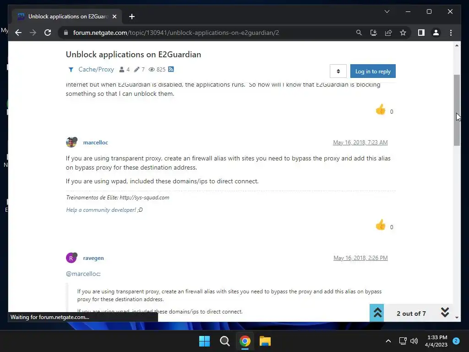Open the Chrome profile menu
The width and height of the screenshot is (469, 352).
(x=436, y=33)
